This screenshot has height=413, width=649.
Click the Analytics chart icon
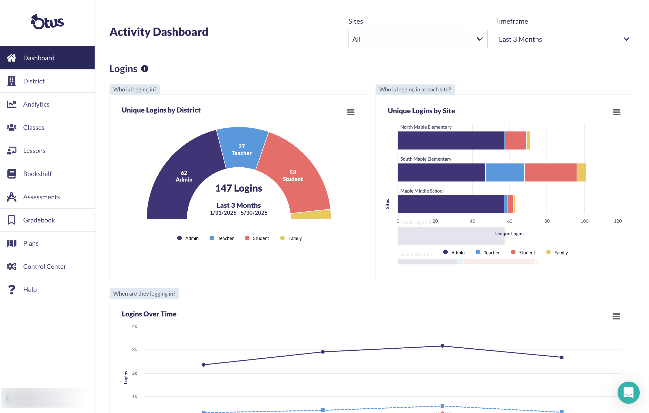click(x=11, y=104)
